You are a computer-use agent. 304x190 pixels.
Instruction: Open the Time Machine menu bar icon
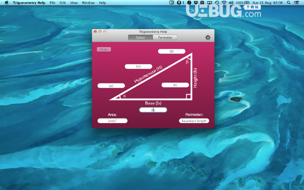[217, 3]
